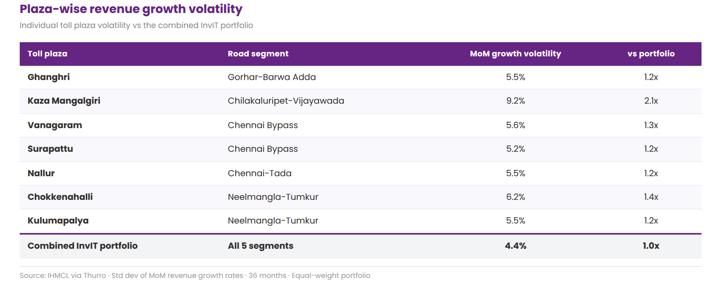This screenshot has width=709, height=287.
Task: Click the Toll plaza column header
Action: click(47, 54)
